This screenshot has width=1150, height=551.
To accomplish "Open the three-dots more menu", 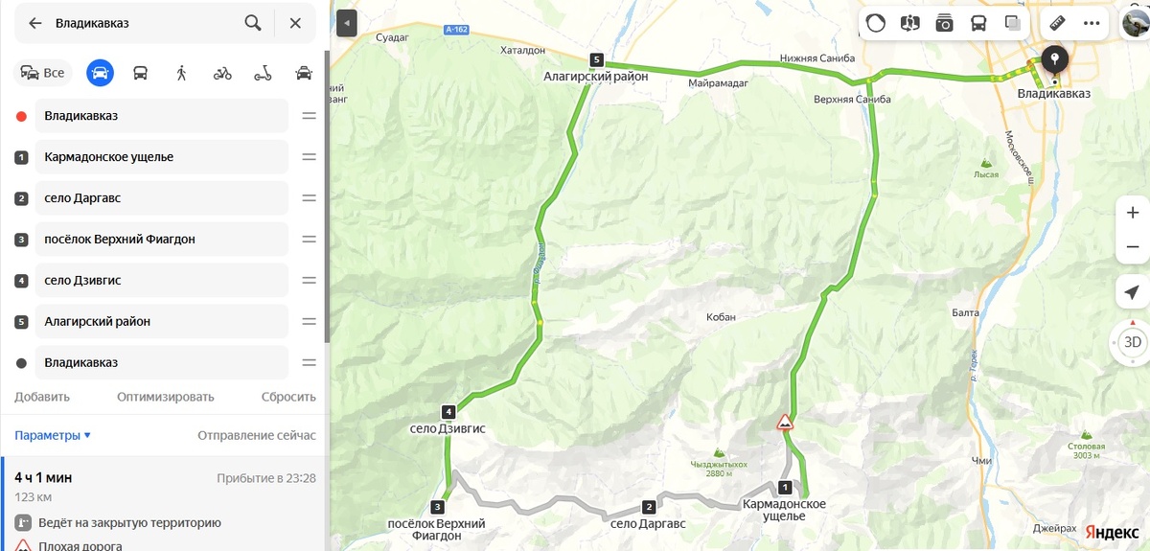I will [1092, 23].
